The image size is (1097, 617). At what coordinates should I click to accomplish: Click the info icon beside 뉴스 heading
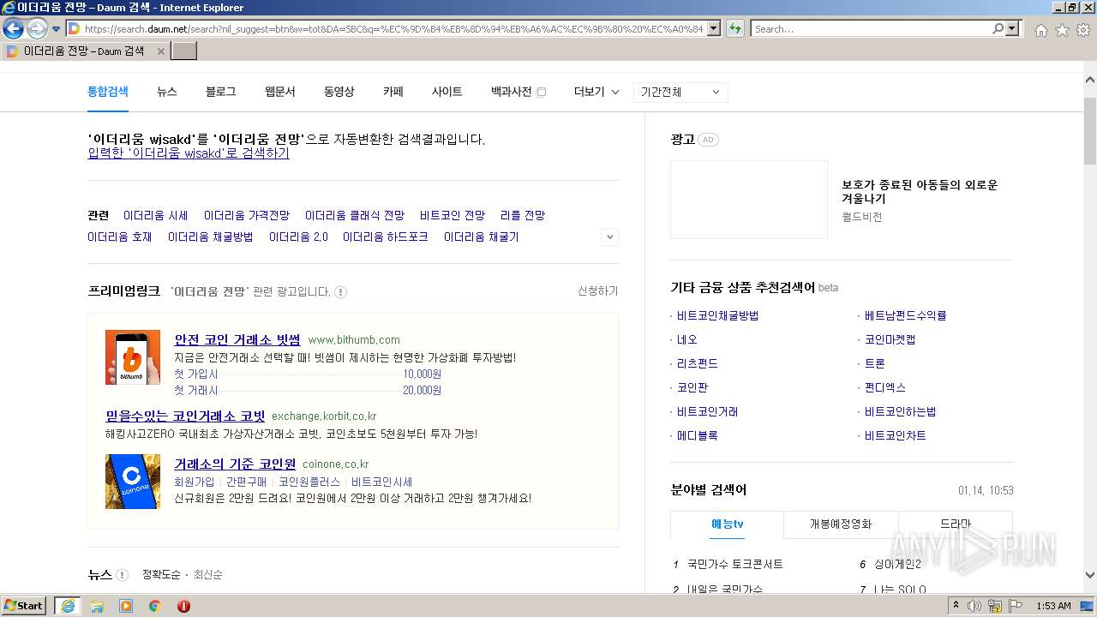[x=122, y=575]
